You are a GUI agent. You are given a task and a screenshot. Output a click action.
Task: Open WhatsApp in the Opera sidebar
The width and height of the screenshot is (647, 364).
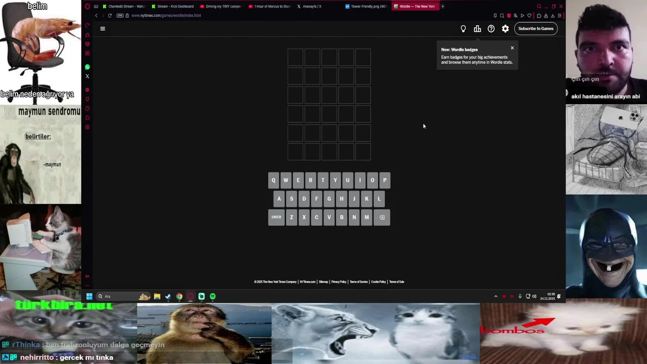87,67
